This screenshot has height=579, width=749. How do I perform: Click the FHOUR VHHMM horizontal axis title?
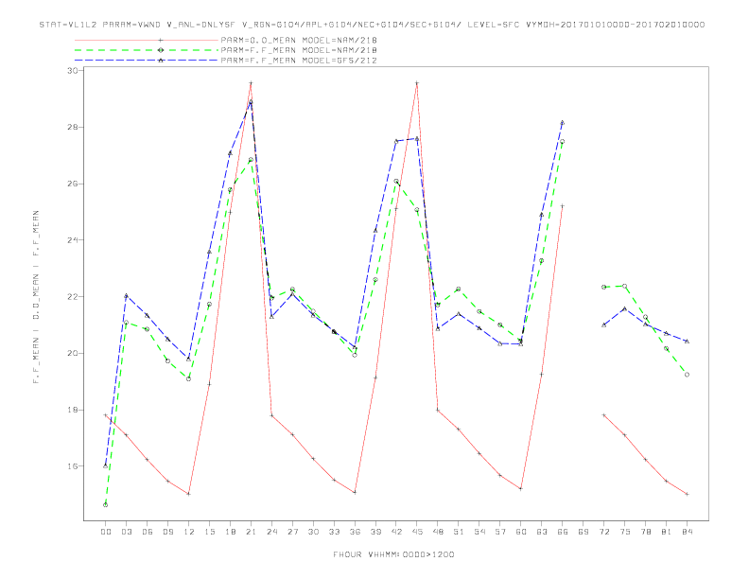(393, 554)
